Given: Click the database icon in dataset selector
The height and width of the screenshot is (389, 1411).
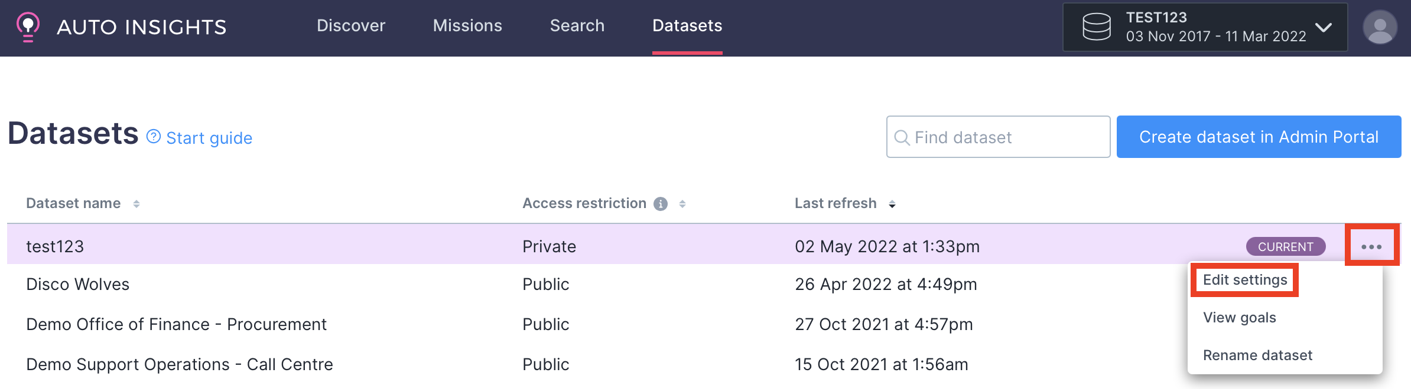Looking at the screenshot, I should (1097, 27).
